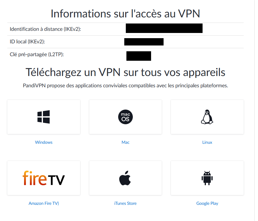This screenshot has height=221, width=258.
Task: Click the redacted L2TP pre-shared key
Action: pos(139,56)
